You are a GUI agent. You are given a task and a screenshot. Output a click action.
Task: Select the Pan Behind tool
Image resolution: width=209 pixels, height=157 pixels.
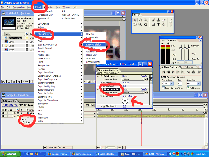pyautogui.click(x=145, y=25)
